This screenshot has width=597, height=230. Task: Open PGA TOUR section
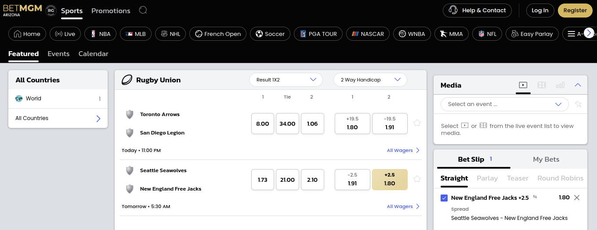tap(318, 34)
